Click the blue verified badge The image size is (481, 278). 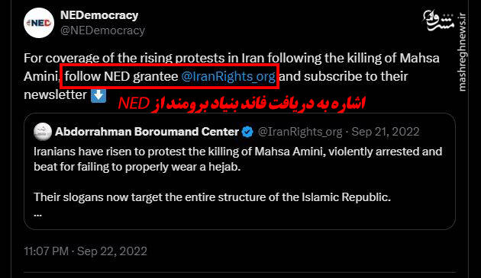click(247, 132)
